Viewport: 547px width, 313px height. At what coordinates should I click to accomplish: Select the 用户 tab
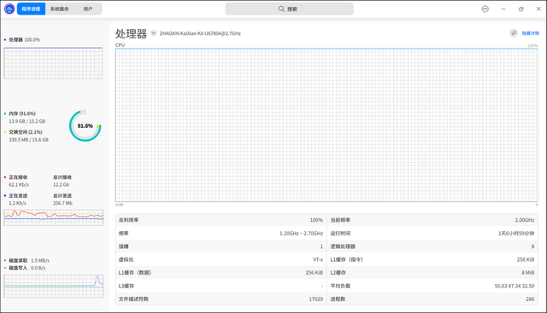point(88,9)
